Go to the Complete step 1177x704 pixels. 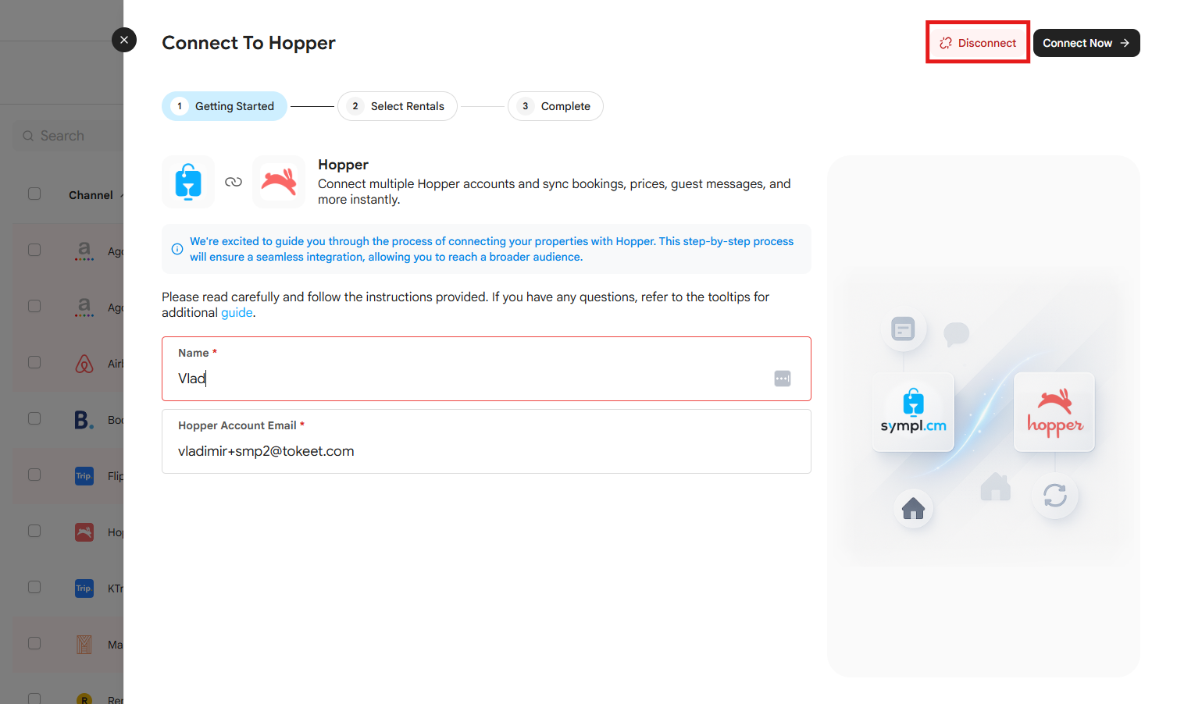(x=555, y=106)
